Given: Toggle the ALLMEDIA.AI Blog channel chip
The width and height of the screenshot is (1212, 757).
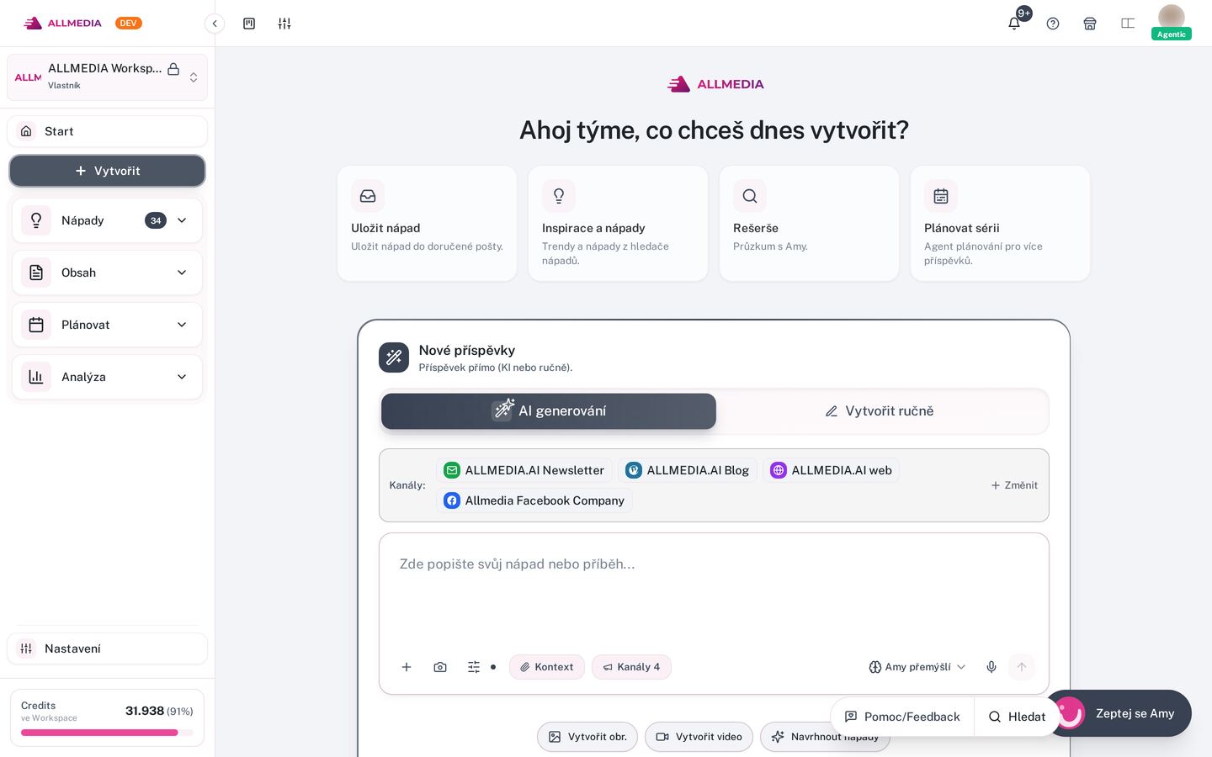Looking at the screenshot, I should click(688, 470).
